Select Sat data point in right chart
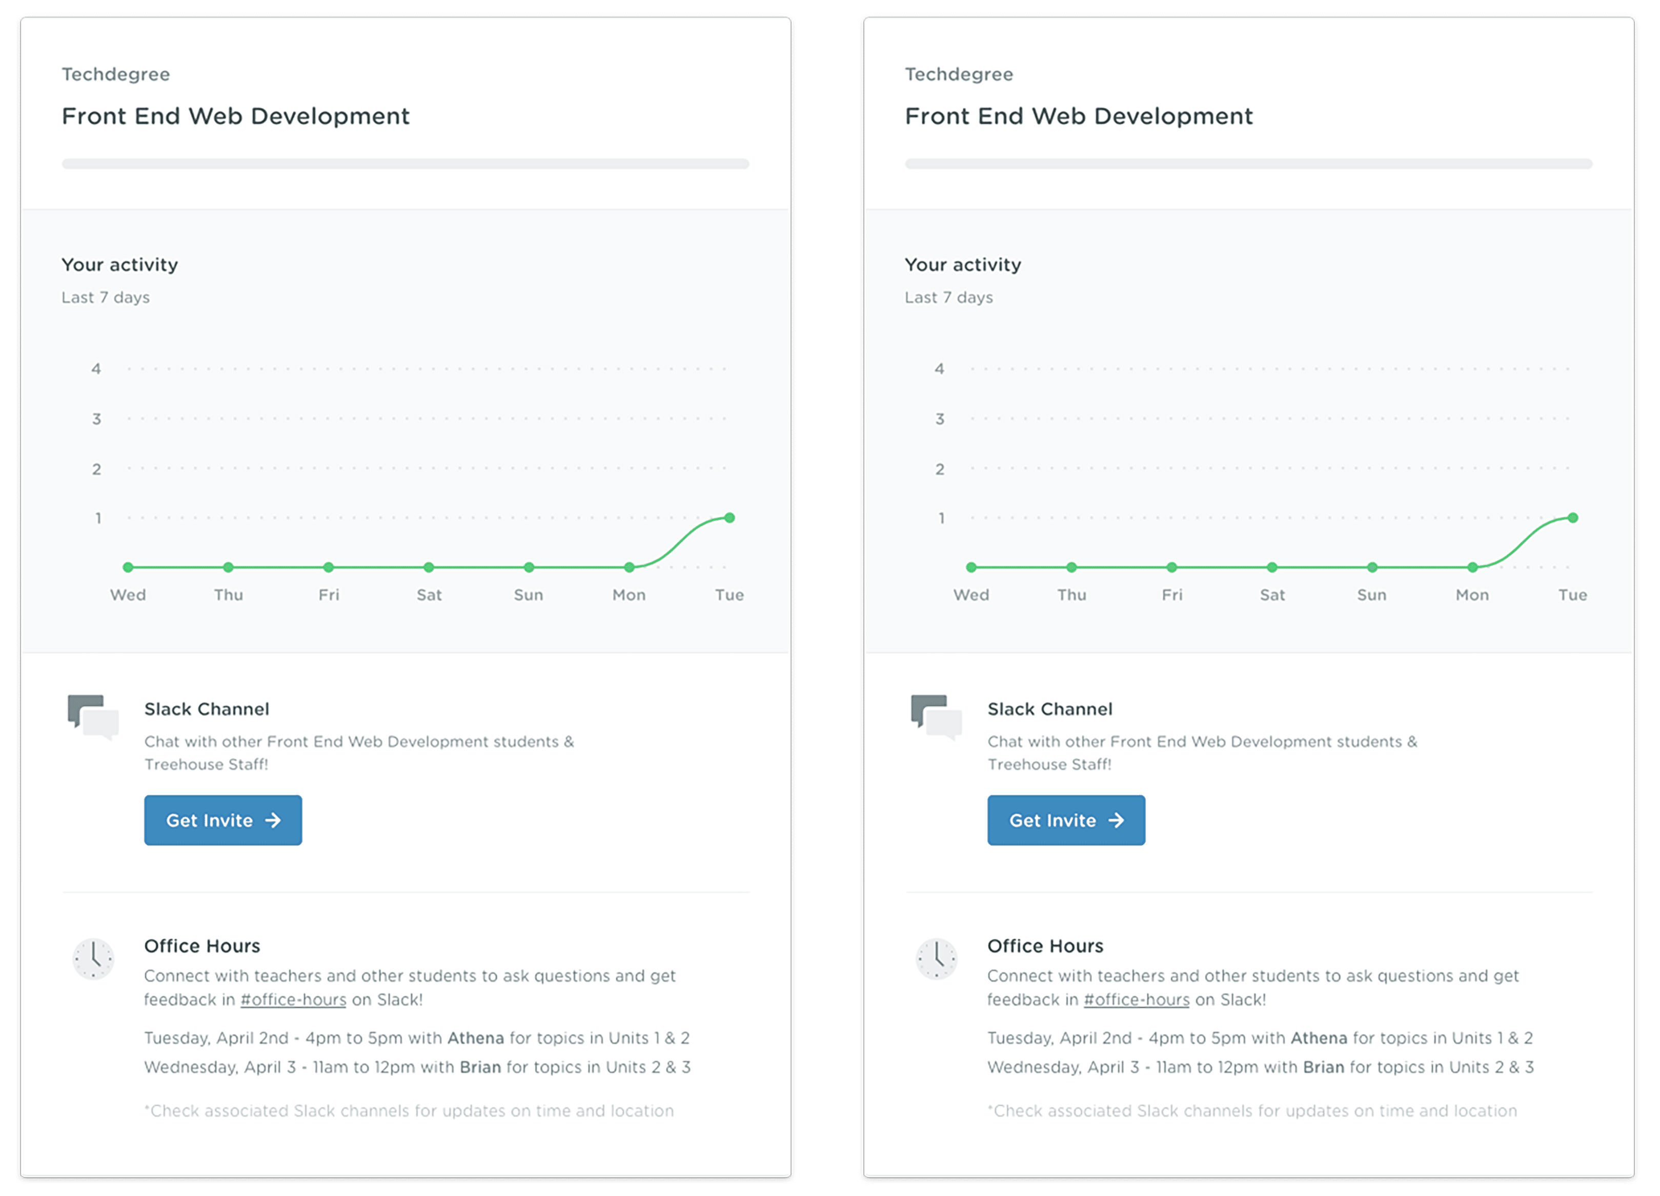Screen dimensions: 1660x1196 pos(1272,567)
